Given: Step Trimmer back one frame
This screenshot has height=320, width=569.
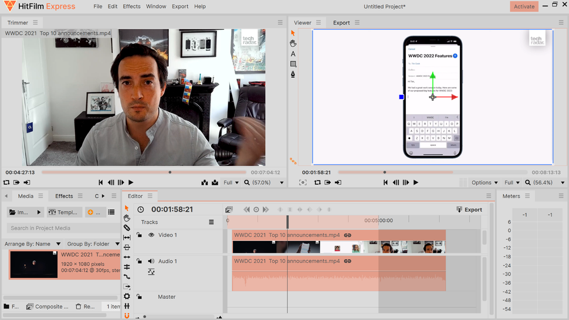Looking at the screenshot, I should [x=111, y=183].
